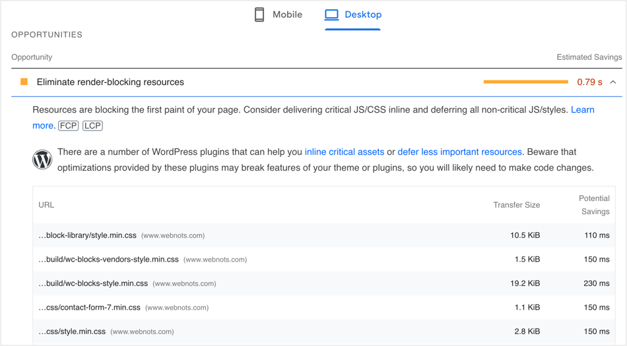The width and height of the screenshot is (627, 346).
Task: Select the contact-form-7.min.css URL
Action: point(90,307)
